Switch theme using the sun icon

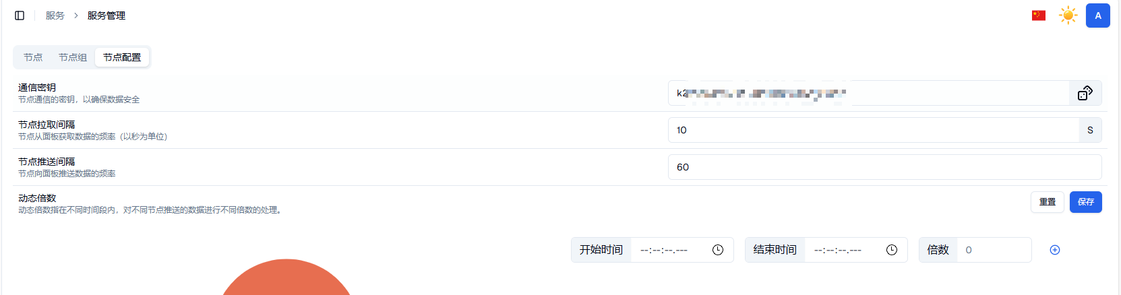1068,15
